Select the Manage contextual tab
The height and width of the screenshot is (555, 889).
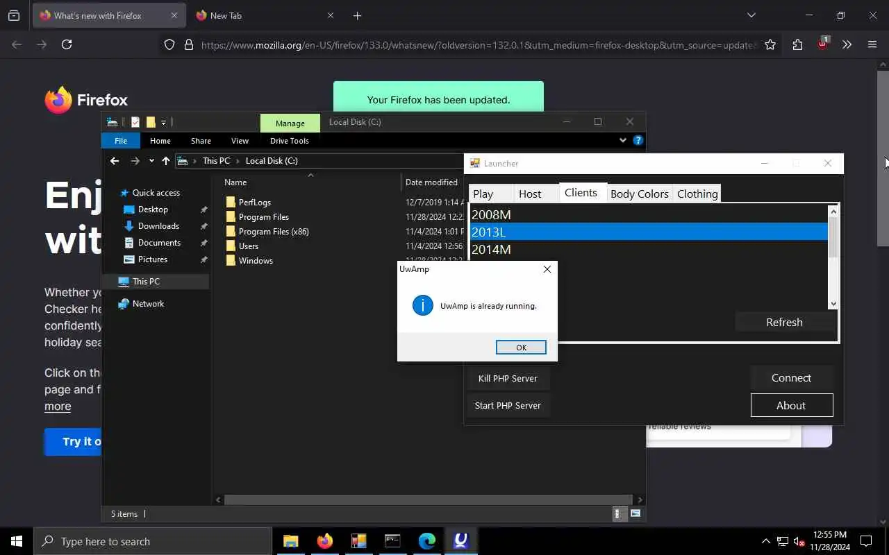pyautogui.click(x=290, y=123)
